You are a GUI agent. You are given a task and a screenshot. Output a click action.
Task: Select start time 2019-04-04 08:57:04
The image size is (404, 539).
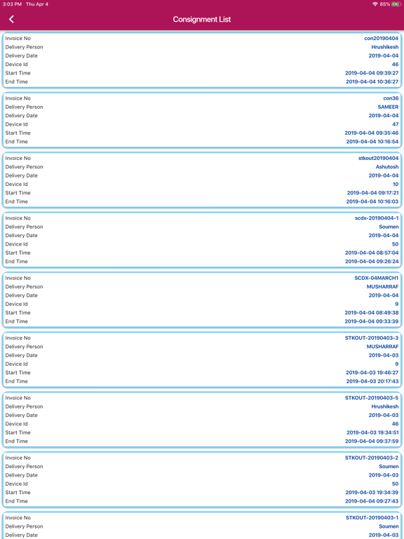tap(372, 253)
